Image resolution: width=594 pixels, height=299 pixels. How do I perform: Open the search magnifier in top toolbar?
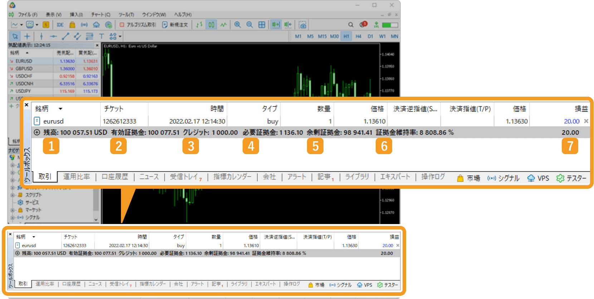pos(351,25)
